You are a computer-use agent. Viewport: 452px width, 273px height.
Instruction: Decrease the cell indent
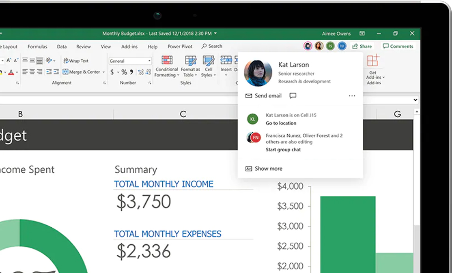coord(49,72)
